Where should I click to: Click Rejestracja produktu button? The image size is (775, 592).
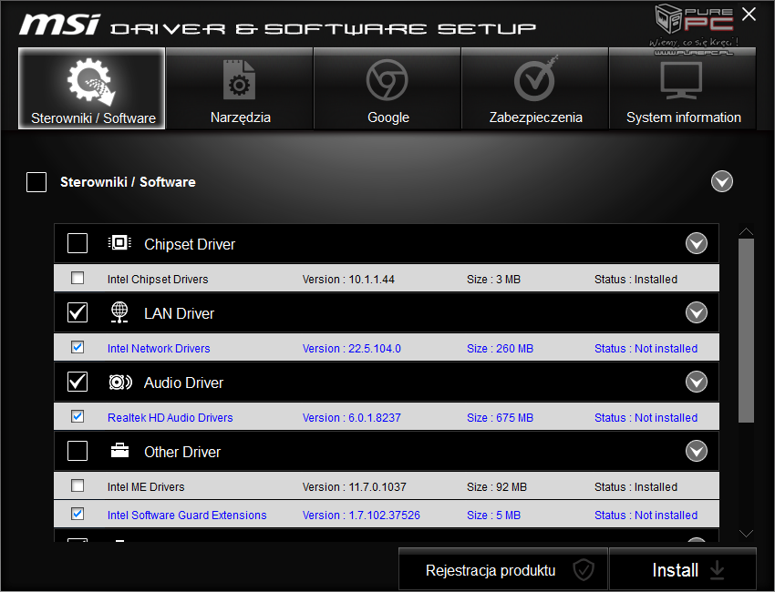(x=502, y=570)
